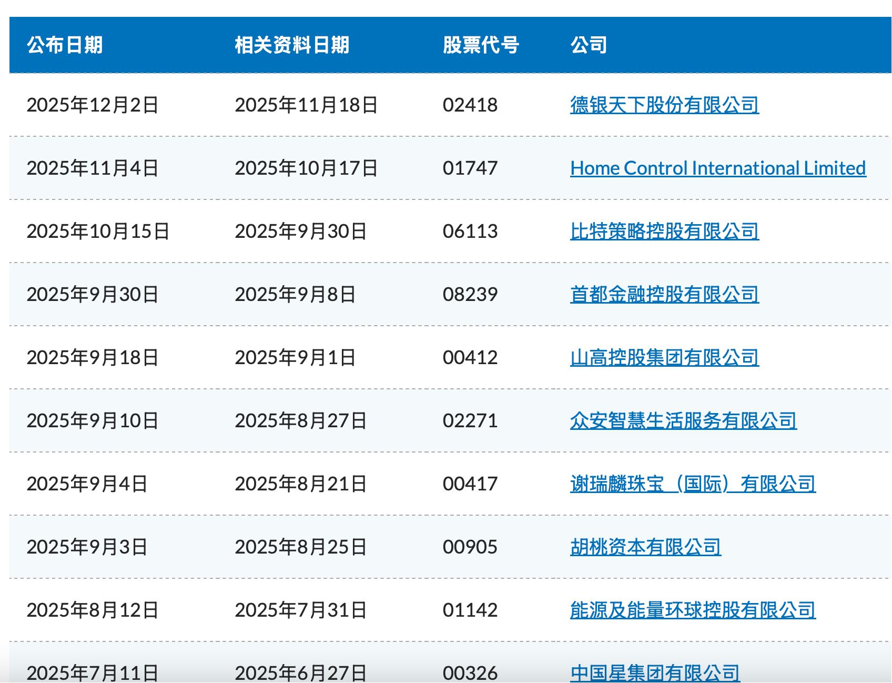The image size is (892, 683).
Task: Open the 胡桃资本有限公司 company link
Action: tap(645, 547)
